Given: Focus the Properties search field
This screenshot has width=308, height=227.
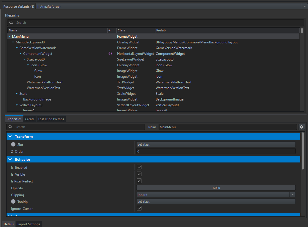Looking at the screenshot, I should tap(76, 127).
